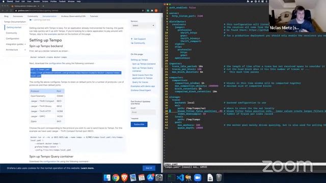Open Visual Studio Code from dock
Screen dimensions: 326x183
pos(180,178)
